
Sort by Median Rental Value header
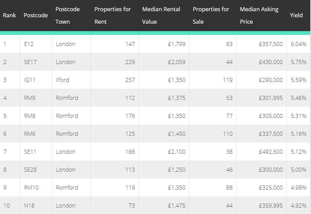(161, 15)
